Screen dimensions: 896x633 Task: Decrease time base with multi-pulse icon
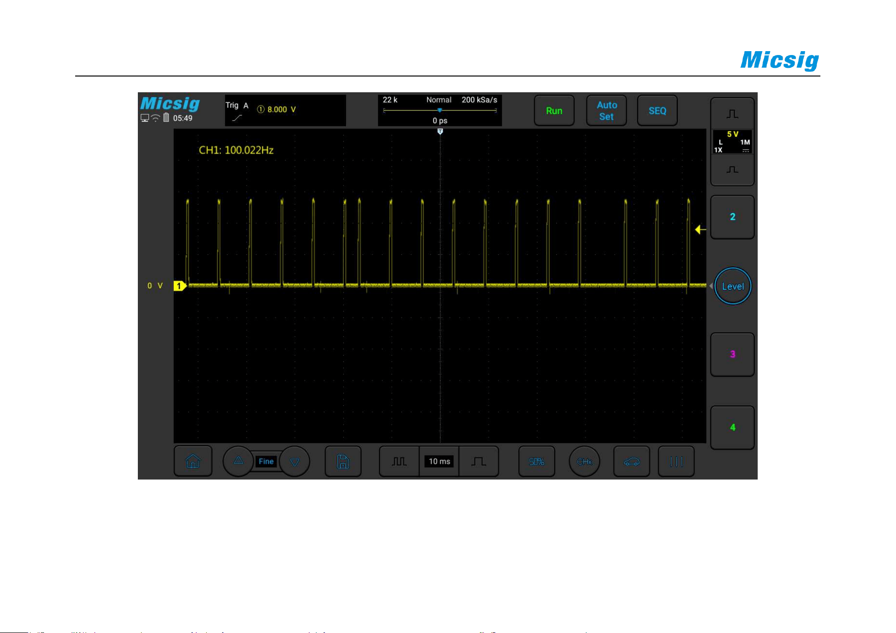coord(399,461)
